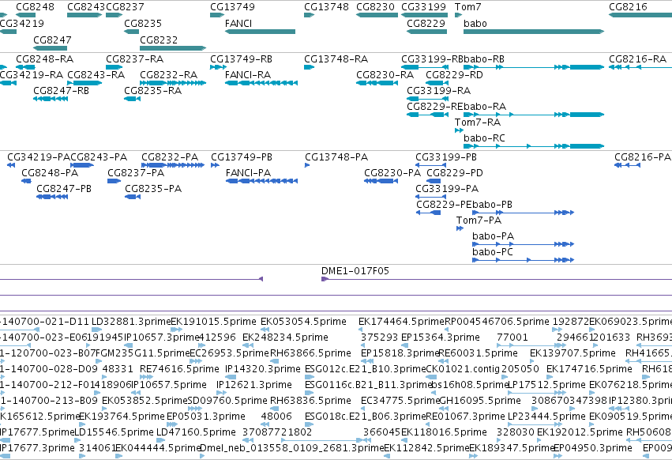The image size is (672, 460).
Task: Select the CG8230 gene arrow
Action: (x=377, y=15)
